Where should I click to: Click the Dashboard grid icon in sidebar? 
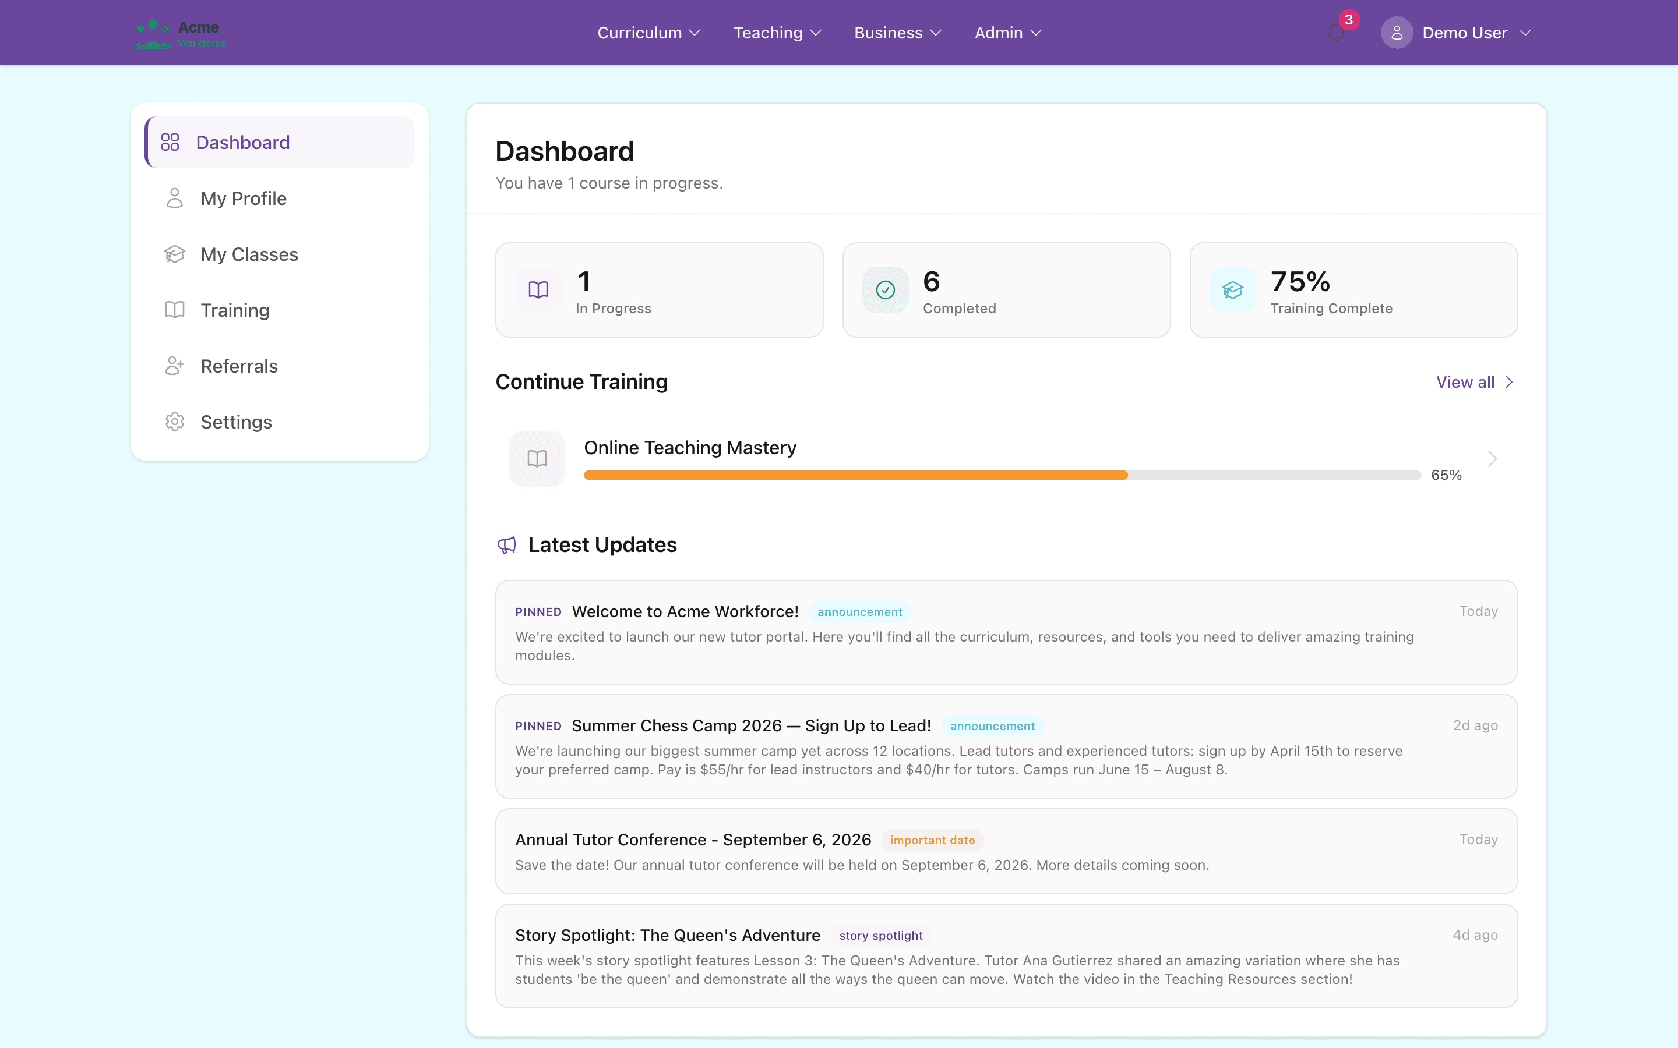coord(170,142)
